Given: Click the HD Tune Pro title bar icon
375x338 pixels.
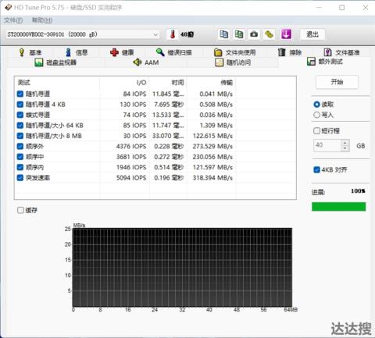Looking at the screenshot, I should click(8, 7).
